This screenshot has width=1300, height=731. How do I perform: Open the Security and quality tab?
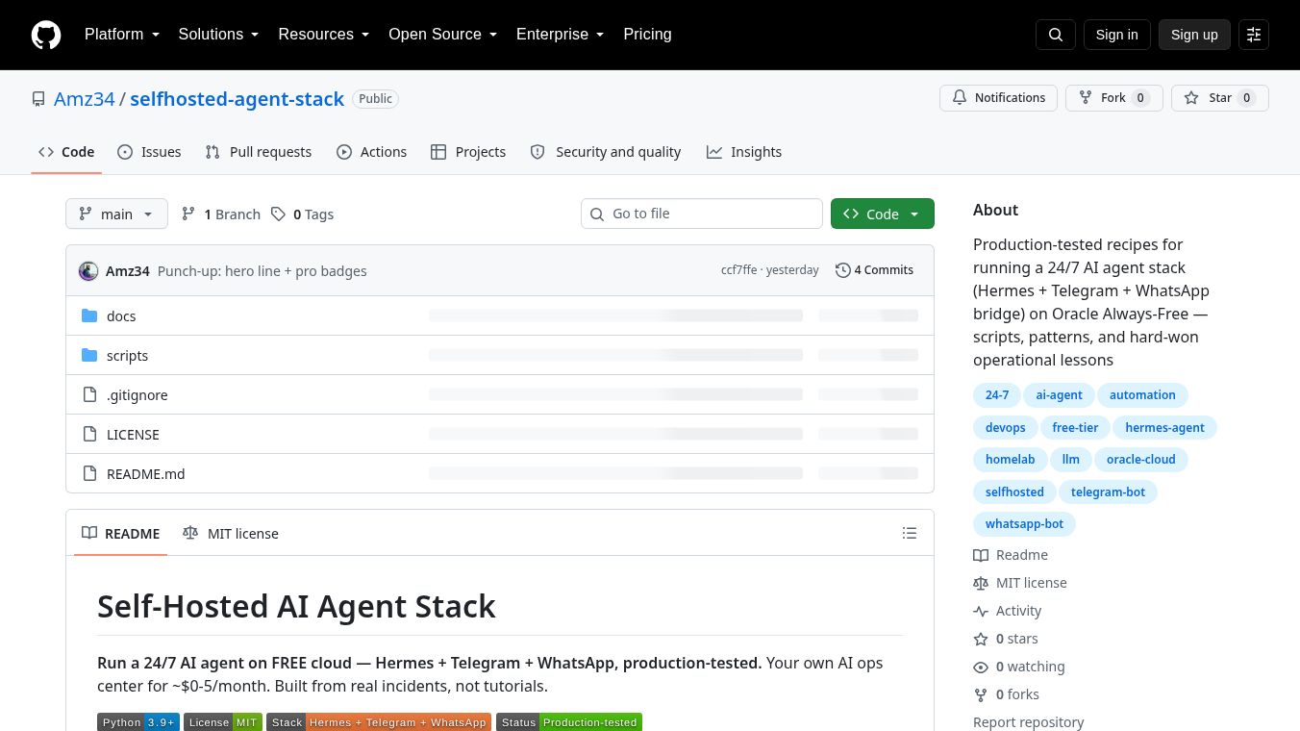tap(606, 152)
